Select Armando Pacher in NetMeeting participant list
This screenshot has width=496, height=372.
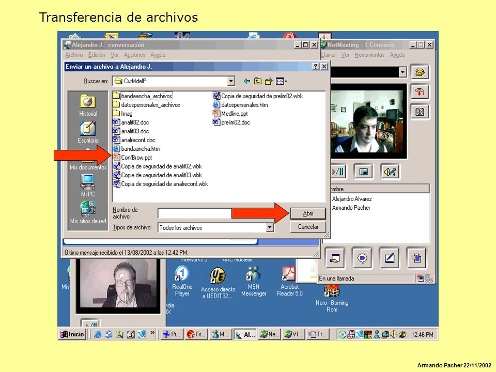click(x=351, y=208)
